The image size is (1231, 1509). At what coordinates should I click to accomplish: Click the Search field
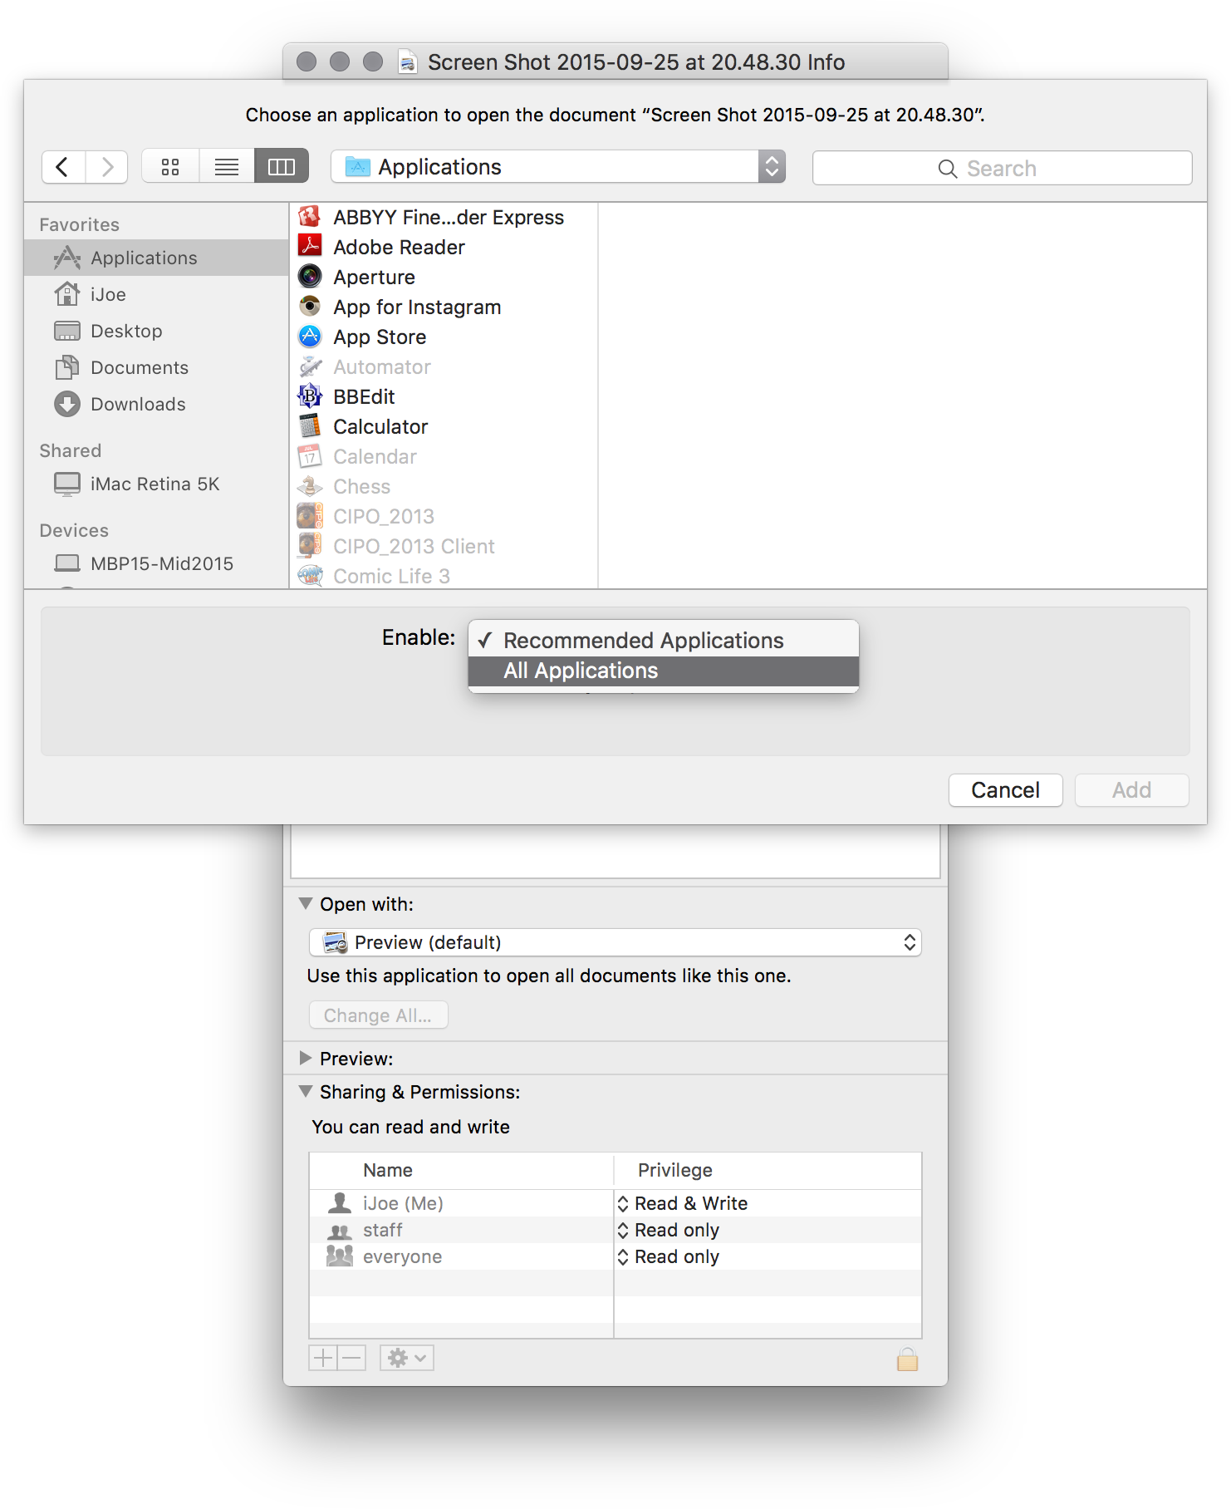coord(1003,169)
